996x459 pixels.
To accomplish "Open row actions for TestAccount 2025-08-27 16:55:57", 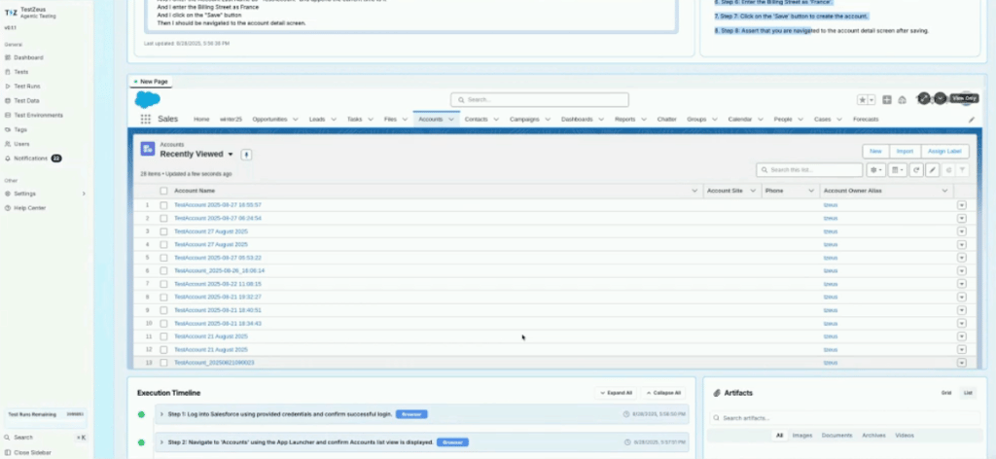I will coord(962,205).
